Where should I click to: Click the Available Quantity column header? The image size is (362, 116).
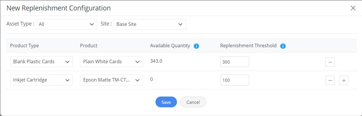(170, 46)
